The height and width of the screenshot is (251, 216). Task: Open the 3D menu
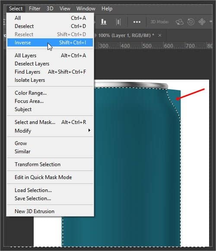pos(50,9)
